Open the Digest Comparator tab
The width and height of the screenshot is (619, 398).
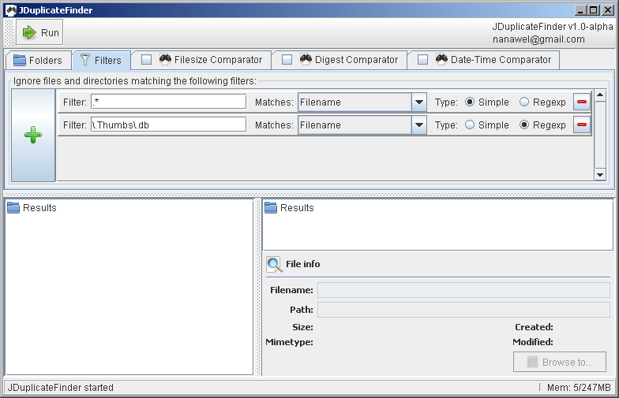click(340, 60)
